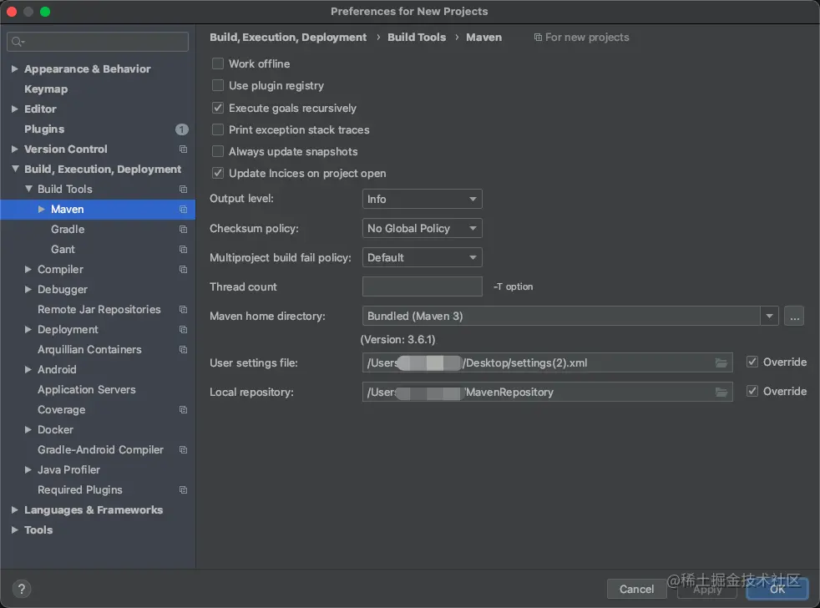Viewport: 820px width, 608px height.
Task: Expand the Compiler node arrow
Action: 28,270
